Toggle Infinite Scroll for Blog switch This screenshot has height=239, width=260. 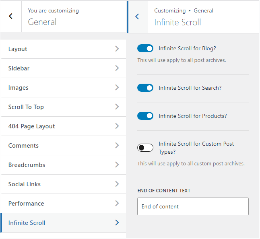click(145, 49)
